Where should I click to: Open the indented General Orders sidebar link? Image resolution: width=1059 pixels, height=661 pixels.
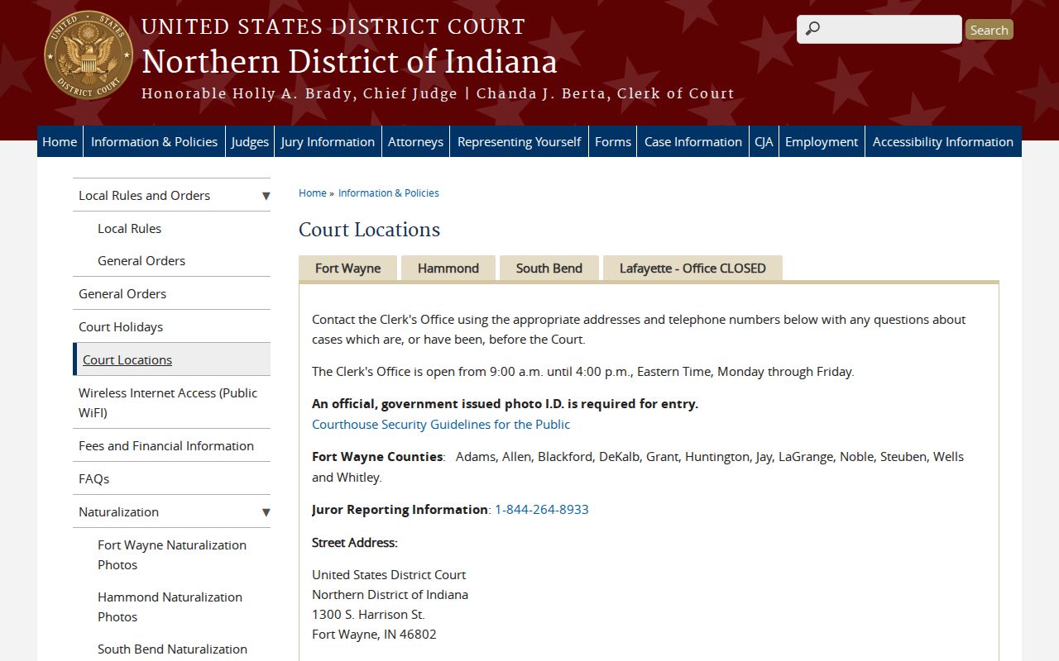(x=141, y=260)
